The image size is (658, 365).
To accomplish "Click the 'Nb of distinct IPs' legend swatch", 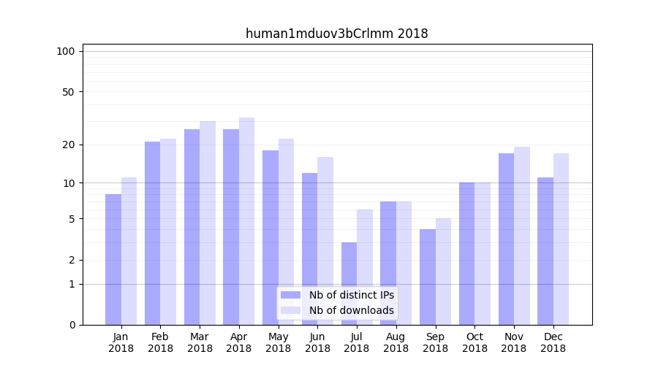I will 291,295.
